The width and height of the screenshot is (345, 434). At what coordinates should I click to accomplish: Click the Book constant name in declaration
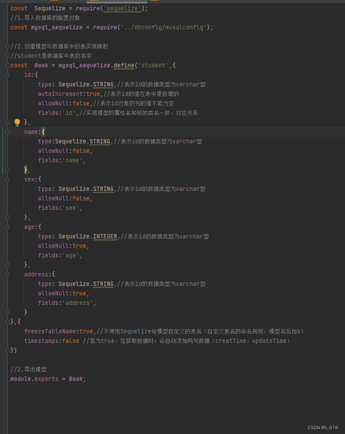(41, 65)
